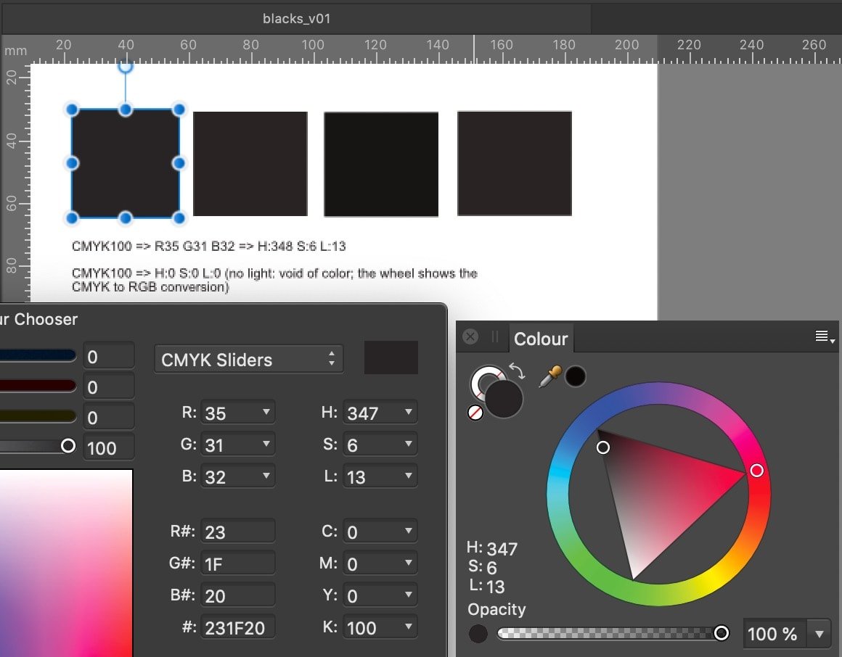The width and height of the screenshot is (842, 657).
Task: Click the magenta slider value field
Action: click(109, 387)
